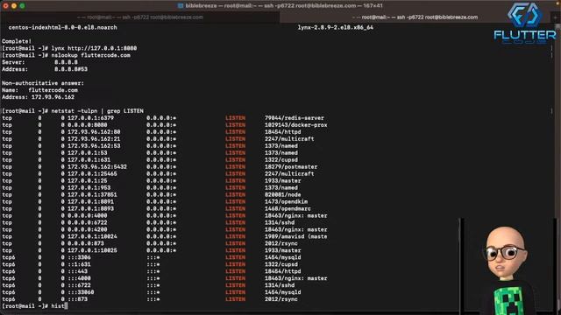Click the '0.0.0.0:8080' local address

(x=88, y=125)
